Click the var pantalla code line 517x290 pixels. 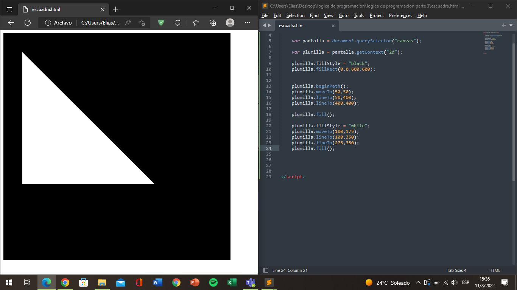click(x=356, y=41)
